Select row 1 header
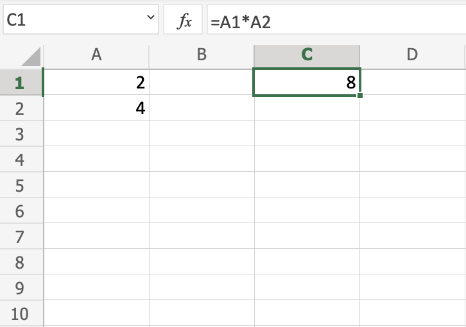 click(x=20, y=82)
